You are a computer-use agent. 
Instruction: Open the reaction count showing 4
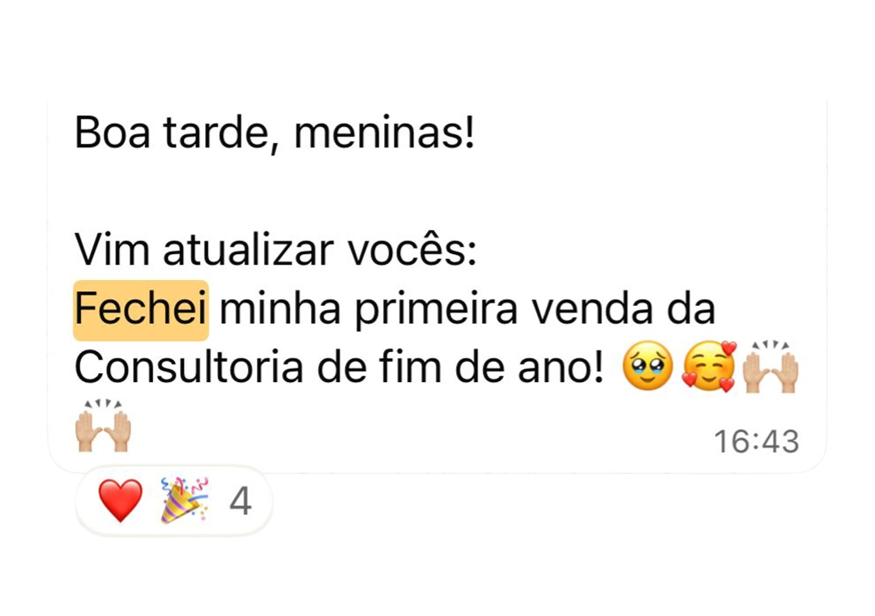coord(240,500)
